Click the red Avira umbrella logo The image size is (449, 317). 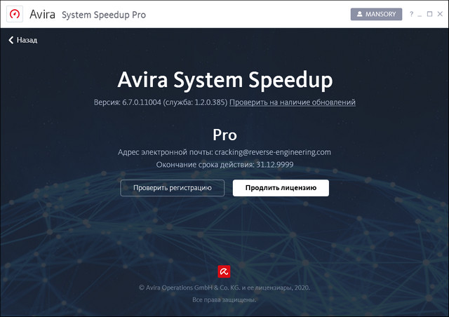coord(224,271)
